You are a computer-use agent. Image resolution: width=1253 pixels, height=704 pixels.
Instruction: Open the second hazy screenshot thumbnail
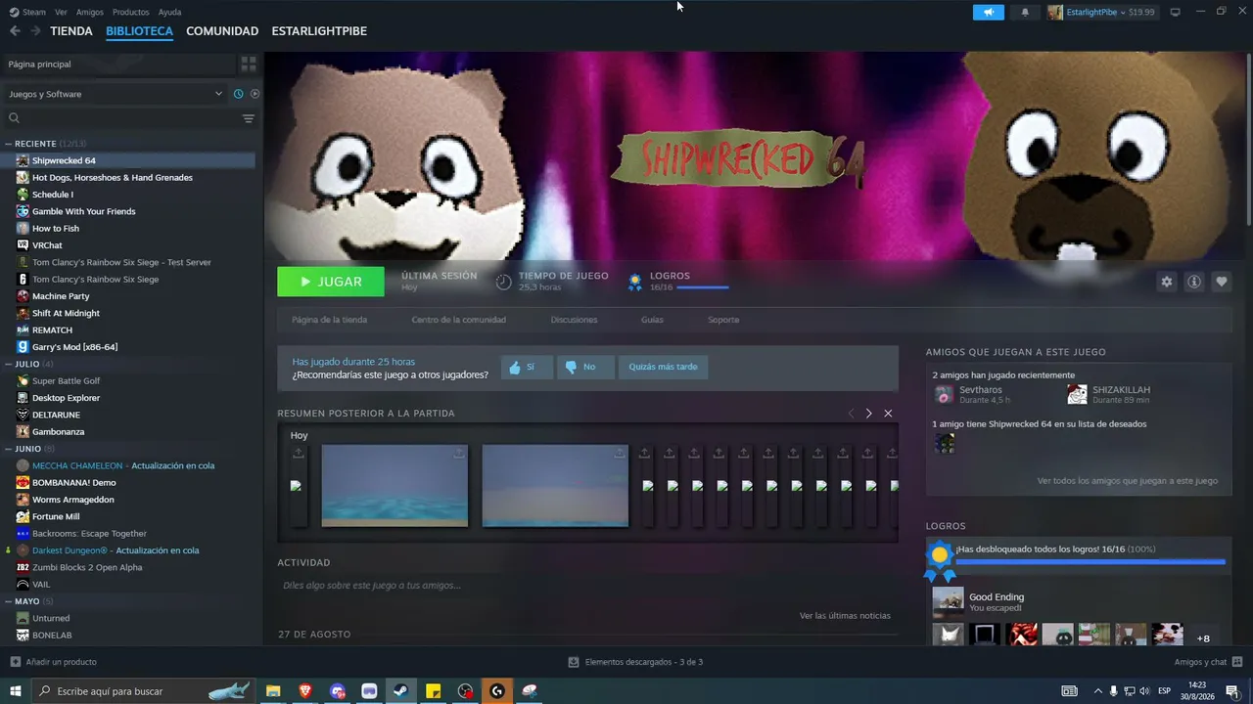(555, 486)
